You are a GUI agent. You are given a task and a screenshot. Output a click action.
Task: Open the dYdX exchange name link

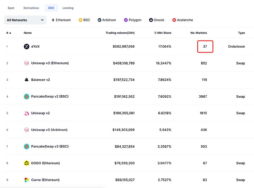click(x=36, y=47)
